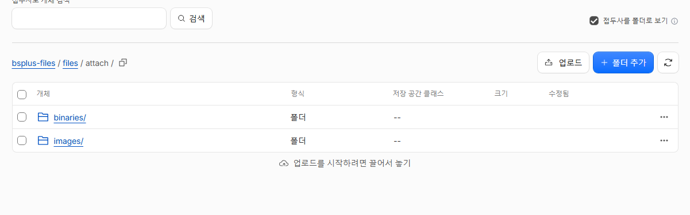Screen dimensions: 690x215
Task: Open the three-dot menu for binaries/
Action: coord(664,117)
